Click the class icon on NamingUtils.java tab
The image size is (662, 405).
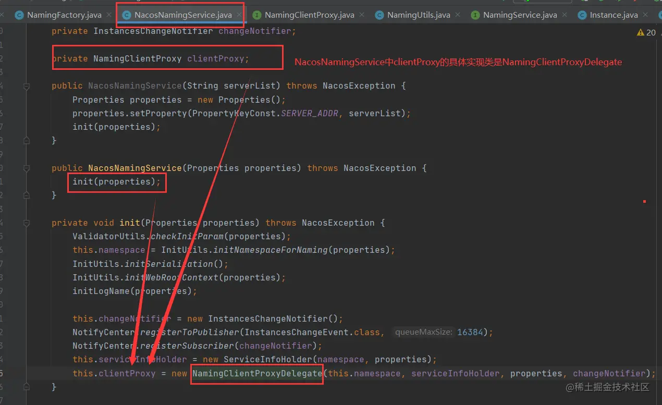[x=379, y=15]
